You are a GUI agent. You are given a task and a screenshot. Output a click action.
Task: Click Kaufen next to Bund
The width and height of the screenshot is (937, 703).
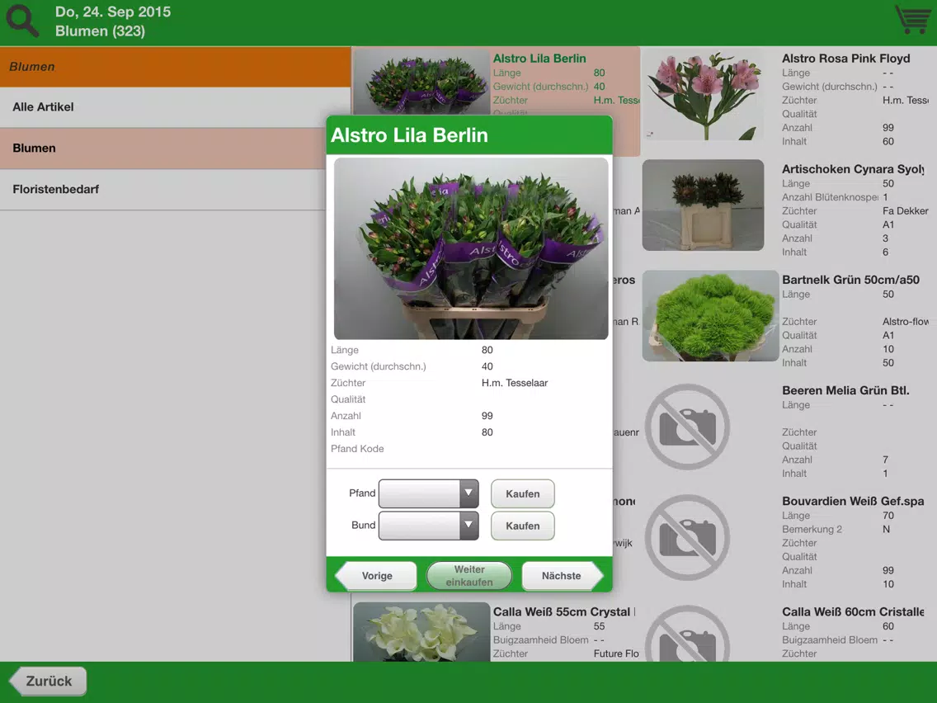click(523, 526)
